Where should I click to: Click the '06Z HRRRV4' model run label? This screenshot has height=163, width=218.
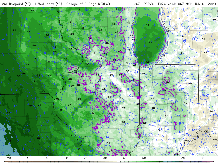click(144, 4)
